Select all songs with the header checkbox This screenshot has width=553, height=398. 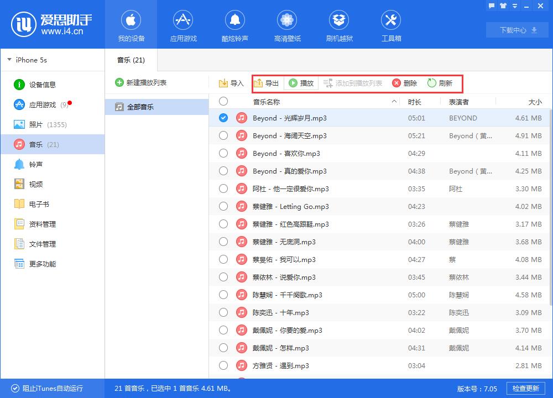click(223, 102)
